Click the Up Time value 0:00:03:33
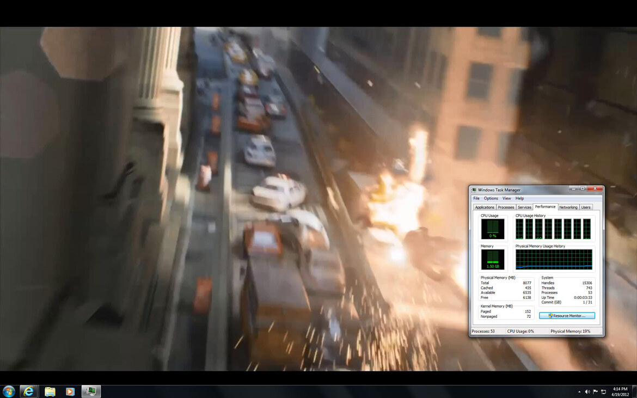 pos(583,297)
